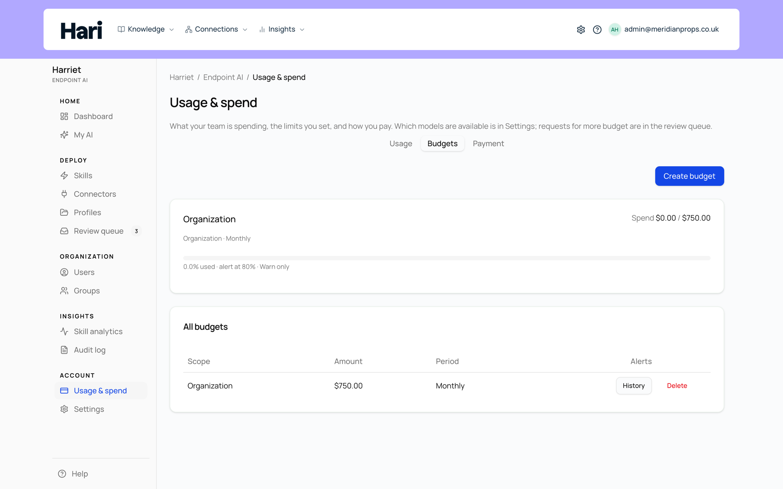Click the Profiles folder icon
Viewport: 783px width, 489px height.
(x=64, y=212)
